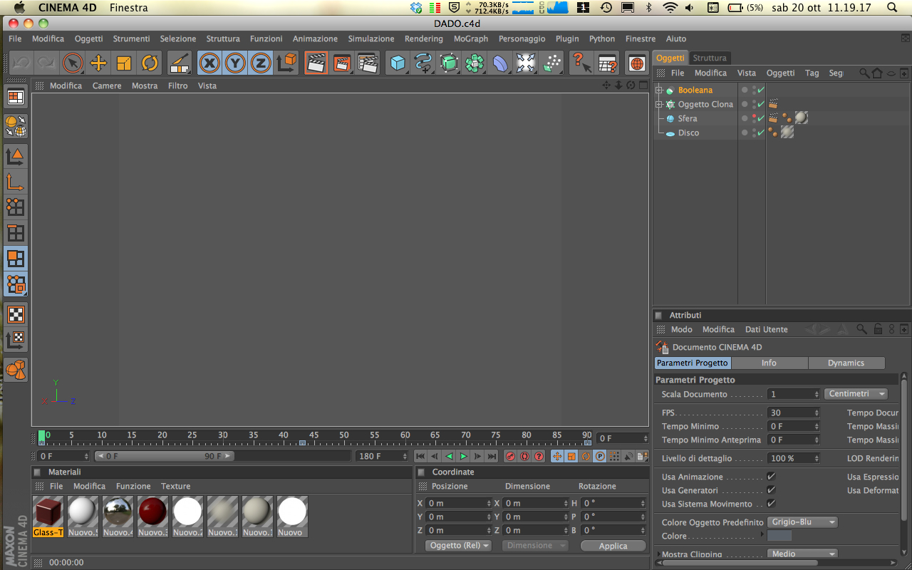Viewport: 912px width, 570px height.
Task: Click the Undo arrow icon
Action: 21,63
